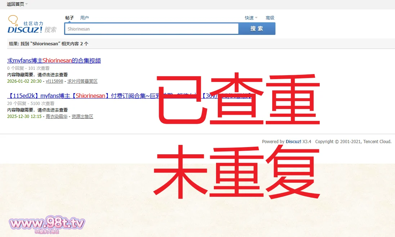This screenshot has height=237, width=395.
Task: Switch to the 用户 search tab
Action: (x=85, y=18)
